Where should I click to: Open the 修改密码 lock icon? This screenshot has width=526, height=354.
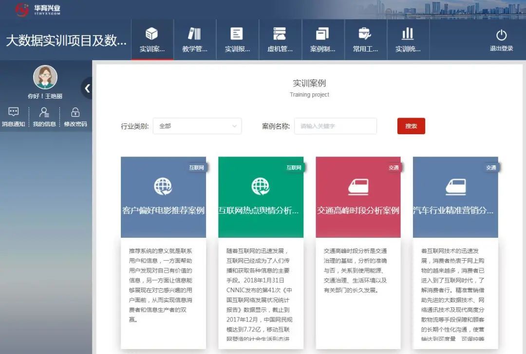(75, 112)
